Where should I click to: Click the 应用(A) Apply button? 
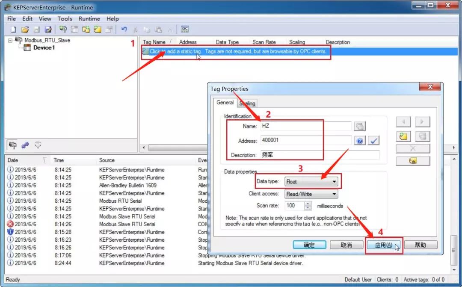pyautogui.click(x=383, y=245)
